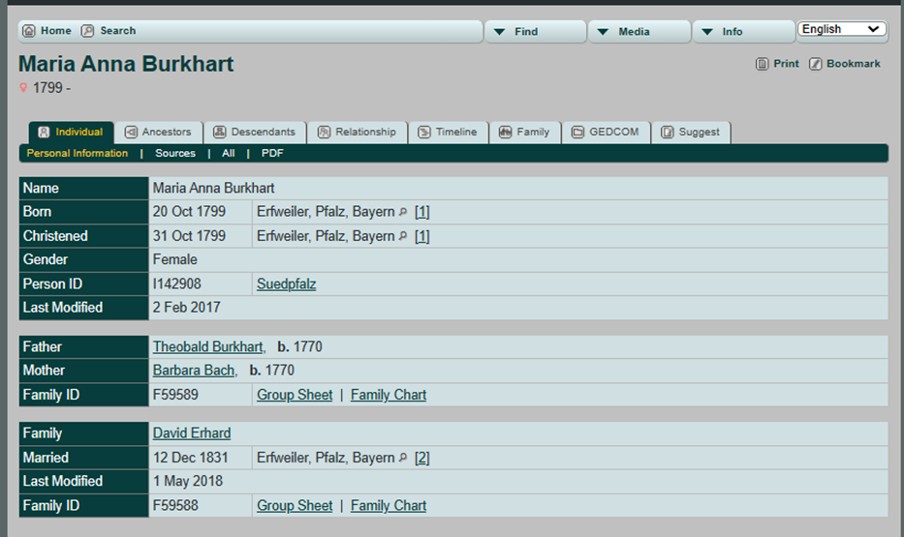Open the English language selector

tap(842, 30)
